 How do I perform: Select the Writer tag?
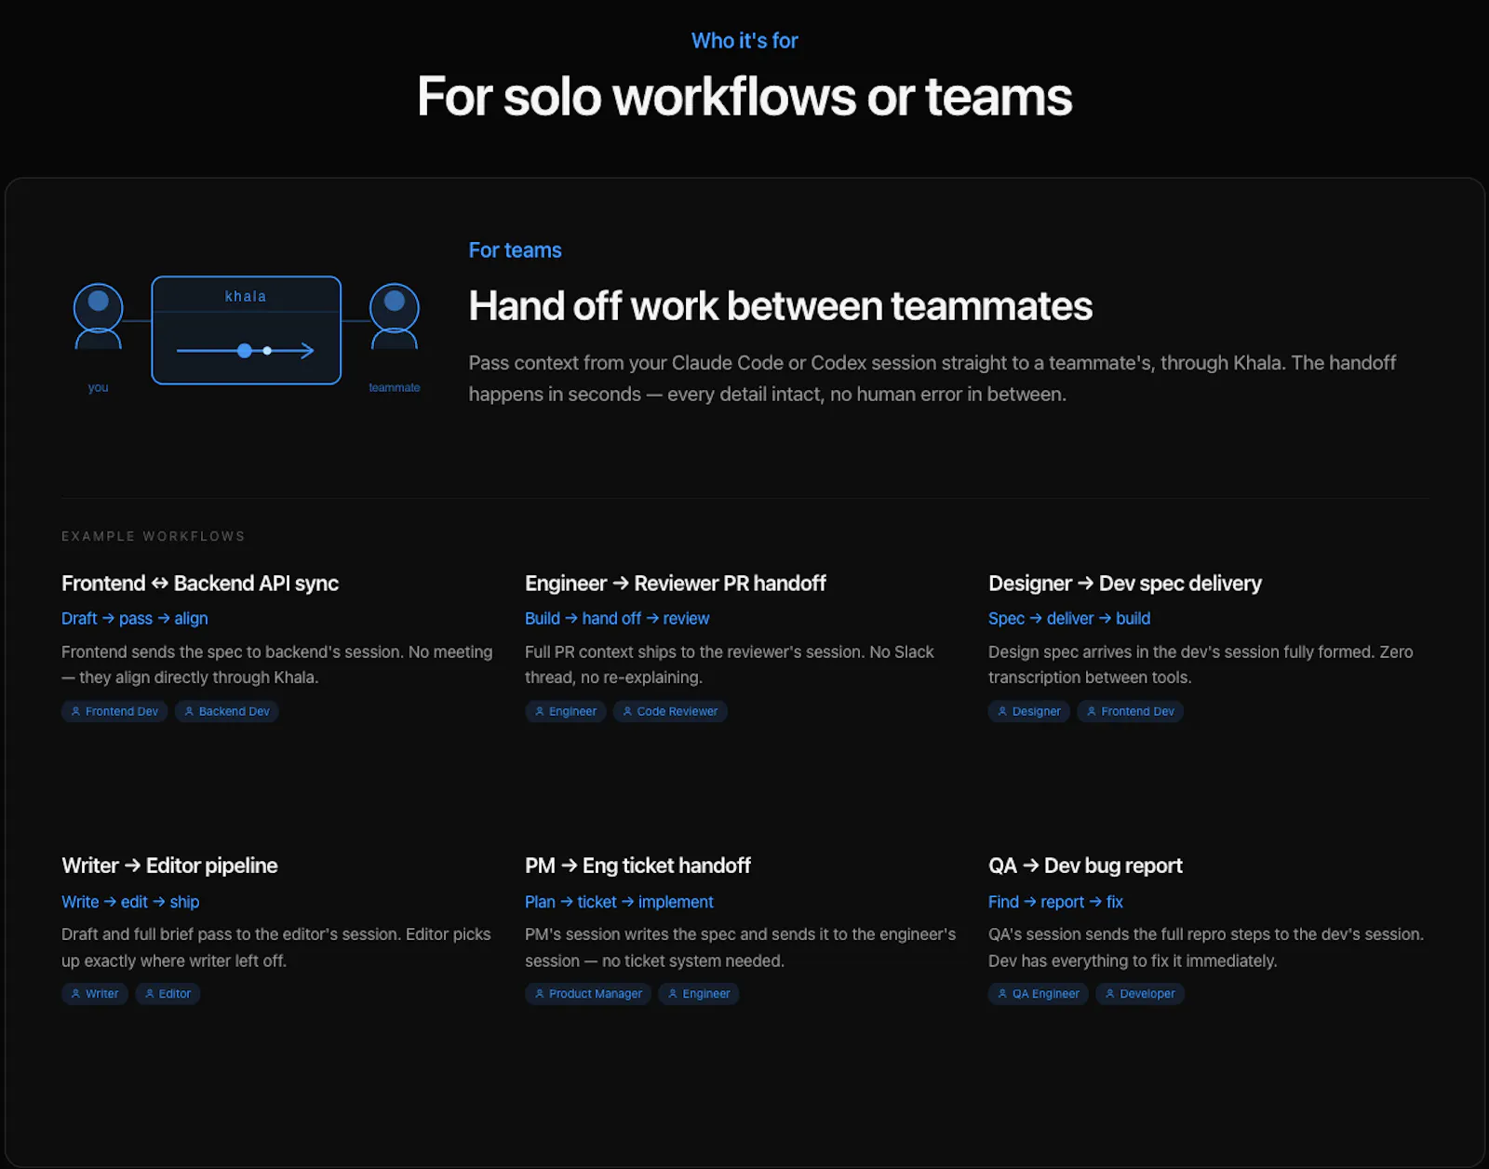(x=95, y=994)
